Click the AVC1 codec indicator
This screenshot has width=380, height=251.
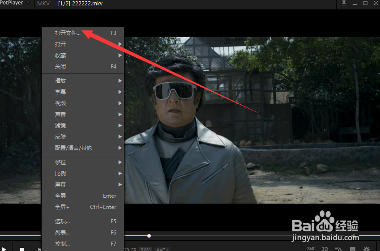click(162, 249)
